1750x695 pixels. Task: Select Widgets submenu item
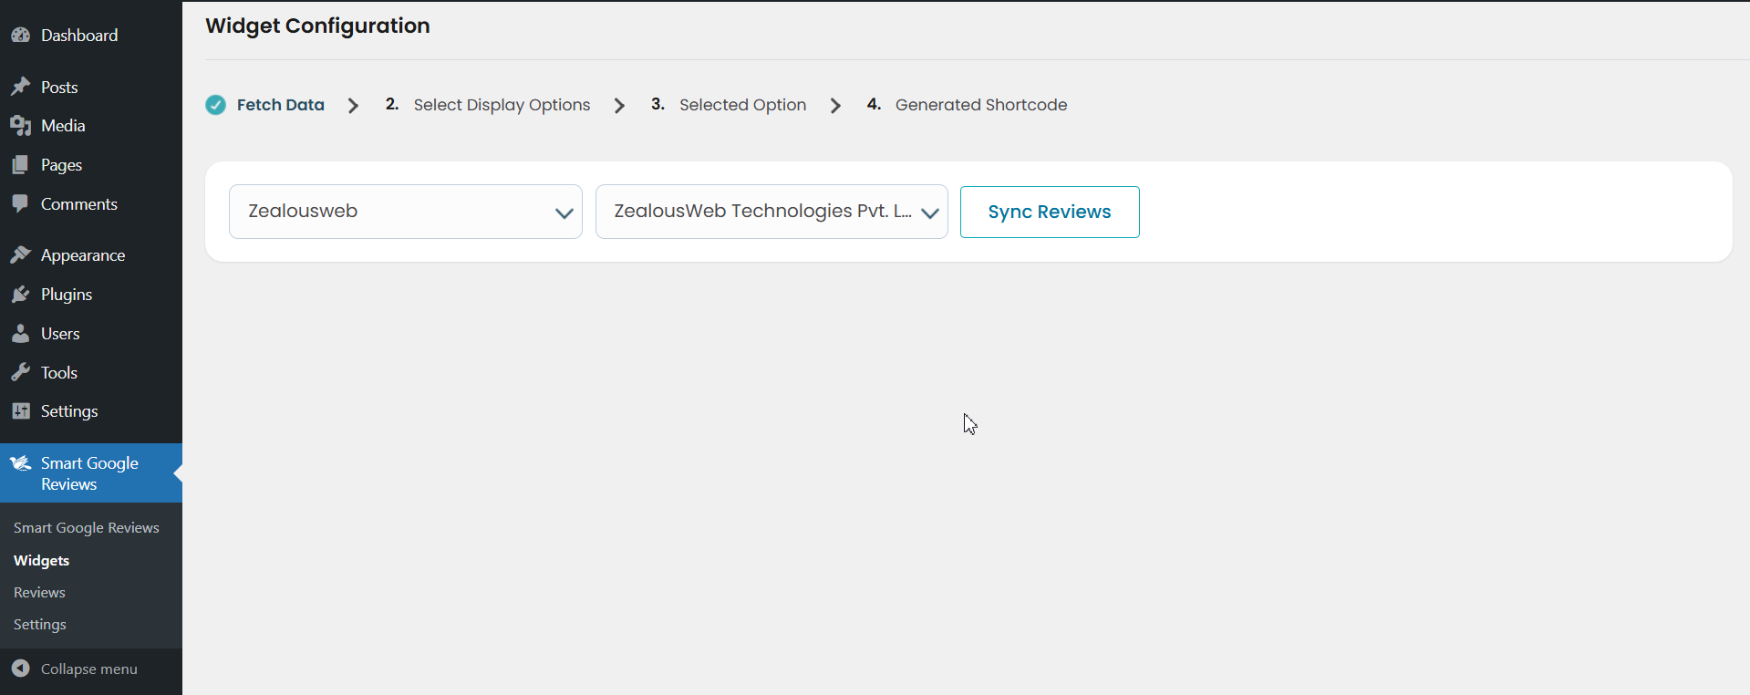(42, 561)
